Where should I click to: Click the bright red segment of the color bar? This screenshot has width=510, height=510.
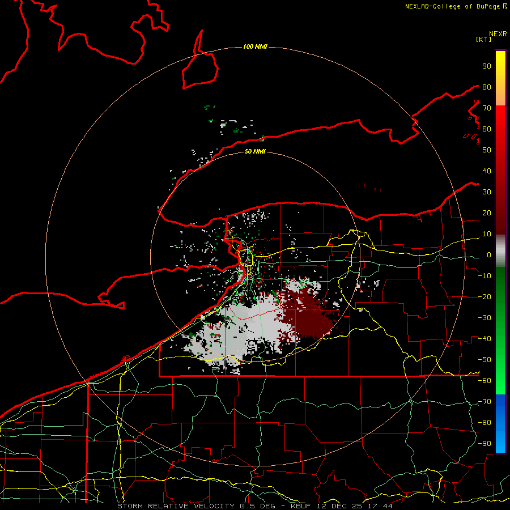coord(500,120)
